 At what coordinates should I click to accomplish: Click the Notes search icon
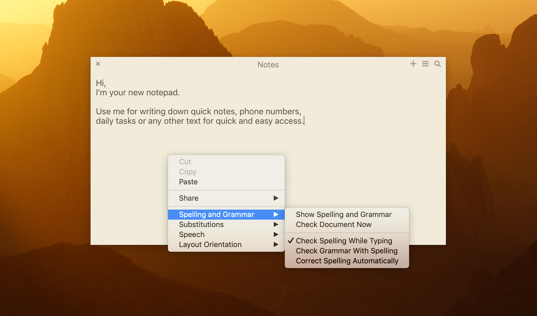click(x=438, y=64)
